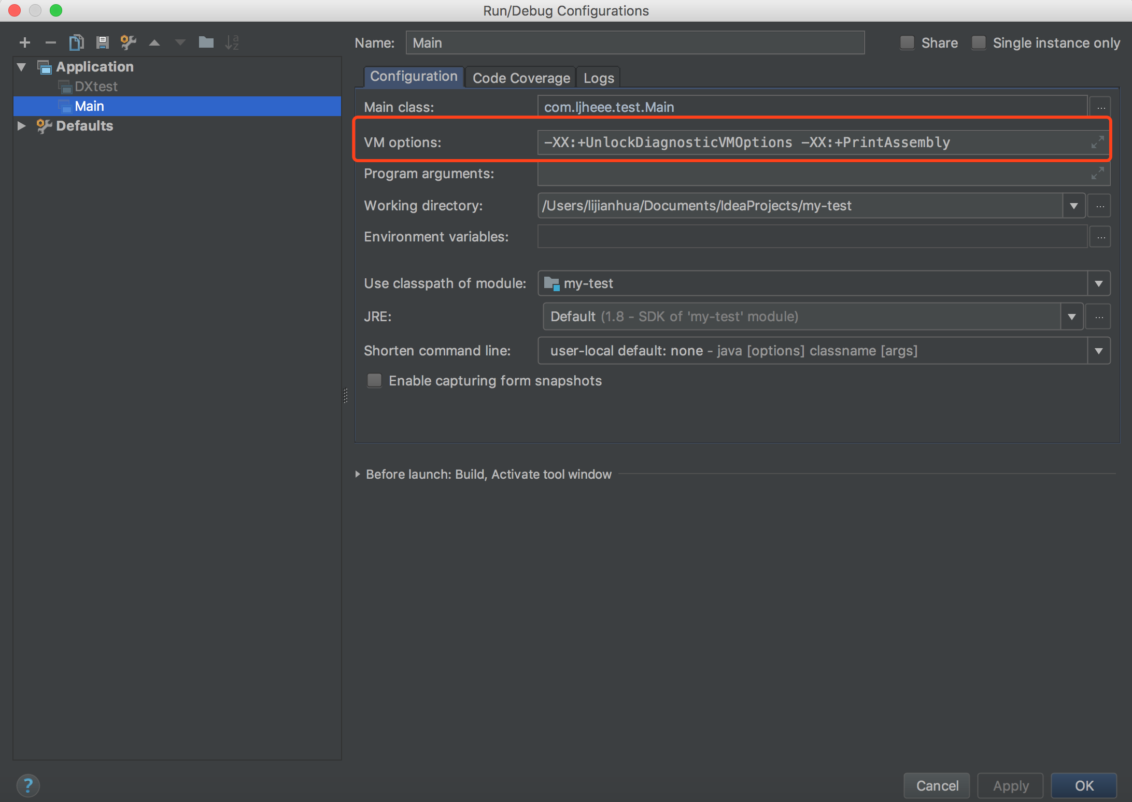Open the Use classpath of module dropdown

[1098, 283]
